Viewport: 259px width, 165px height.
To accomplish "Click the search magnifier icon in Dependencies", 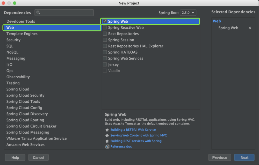I will (x=38, y=12).
